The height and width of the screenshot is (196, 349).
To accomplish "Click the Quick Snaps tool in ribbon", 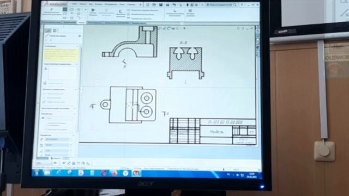I will 190,13.
